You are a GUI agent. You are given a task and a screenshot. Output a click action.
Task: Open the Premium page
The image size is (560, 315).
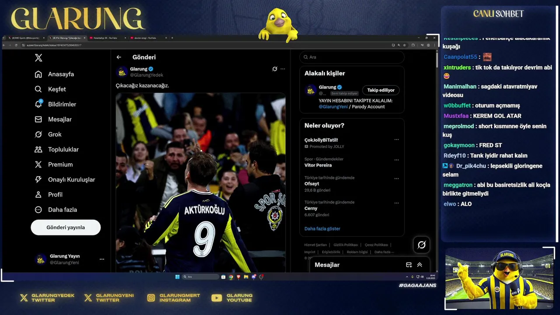point(54,164)
